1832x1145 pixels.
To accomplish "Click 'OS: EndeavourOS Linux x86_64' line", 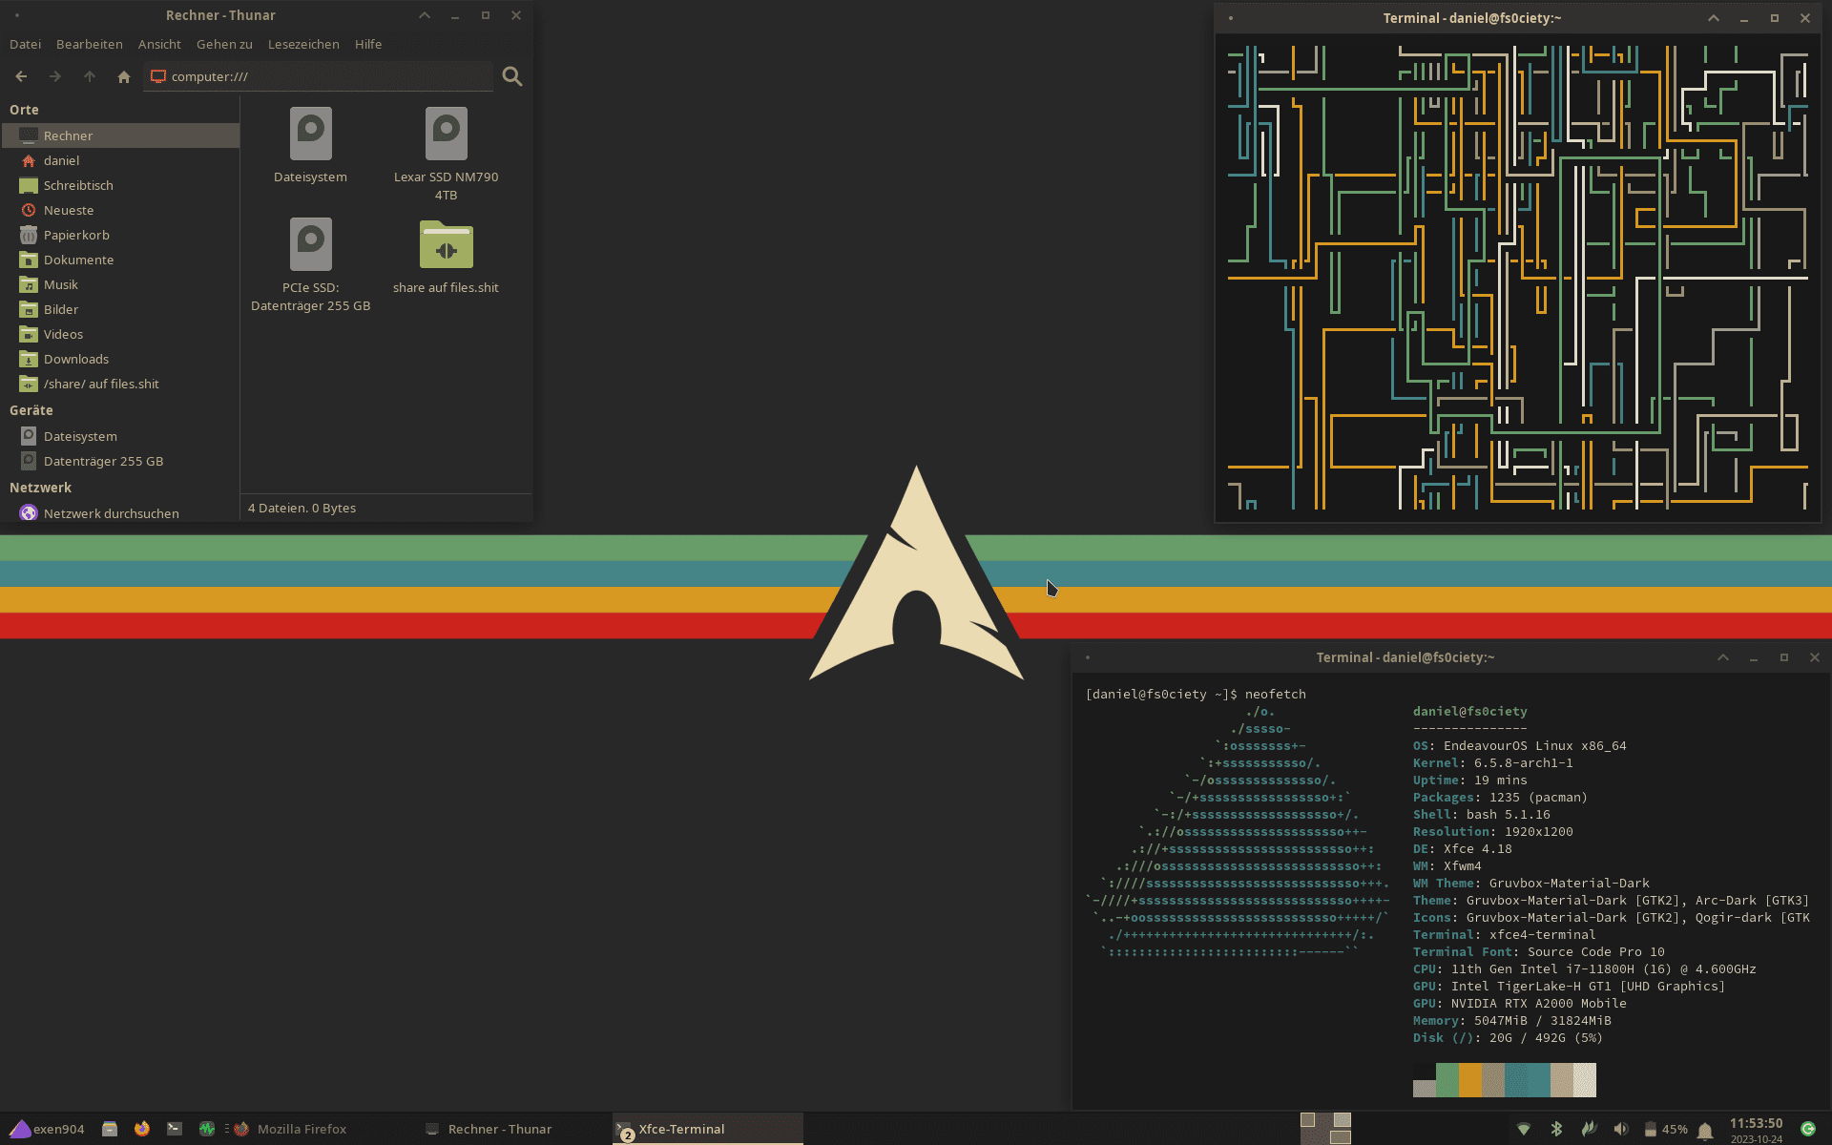I will pos(1519,745).
